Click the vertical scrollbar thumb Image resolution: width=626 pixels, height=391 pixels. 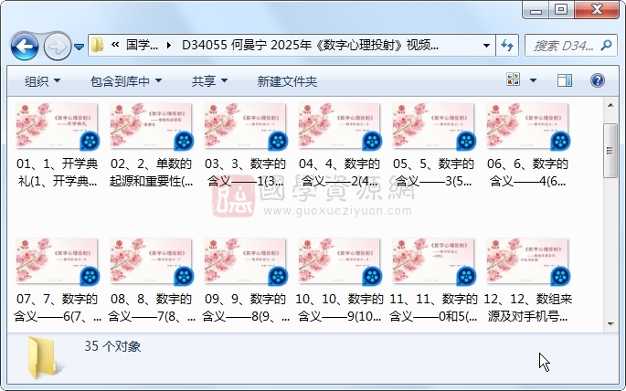[x=610, y=151]
